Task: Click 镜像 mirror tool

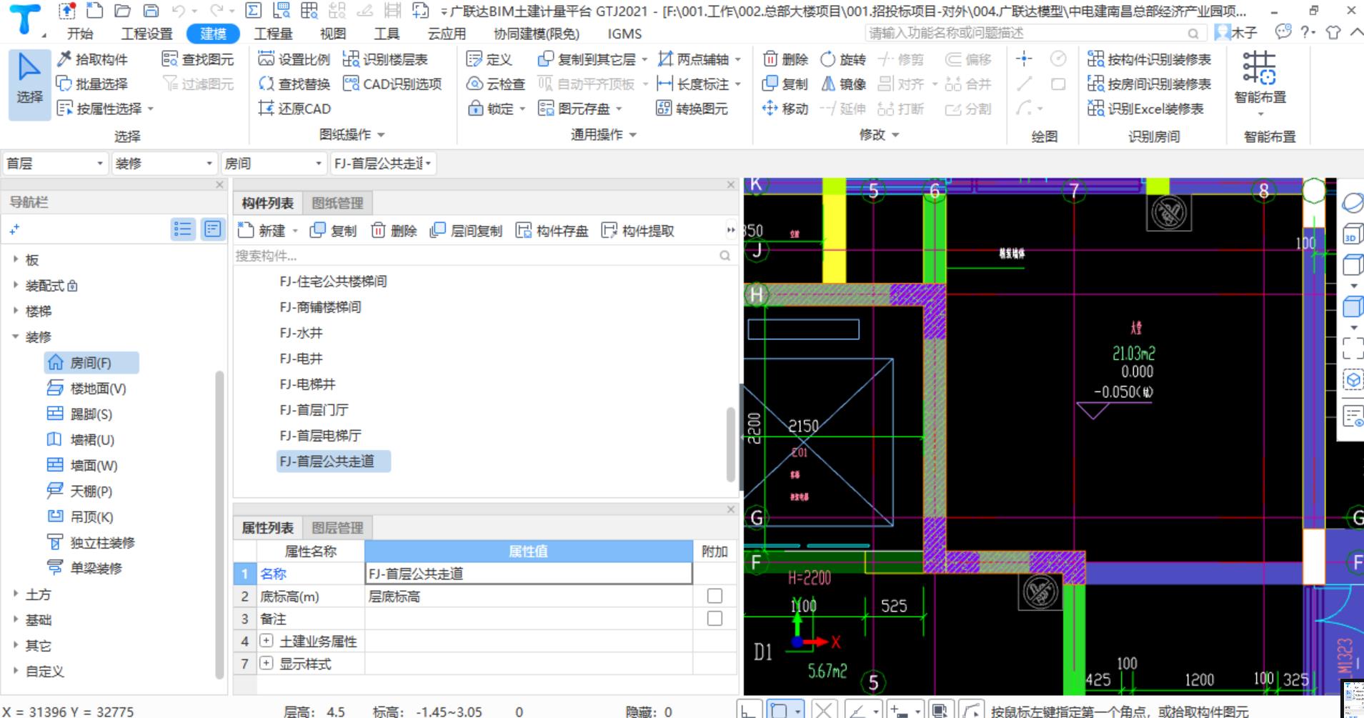Action: tap(843, 84)
